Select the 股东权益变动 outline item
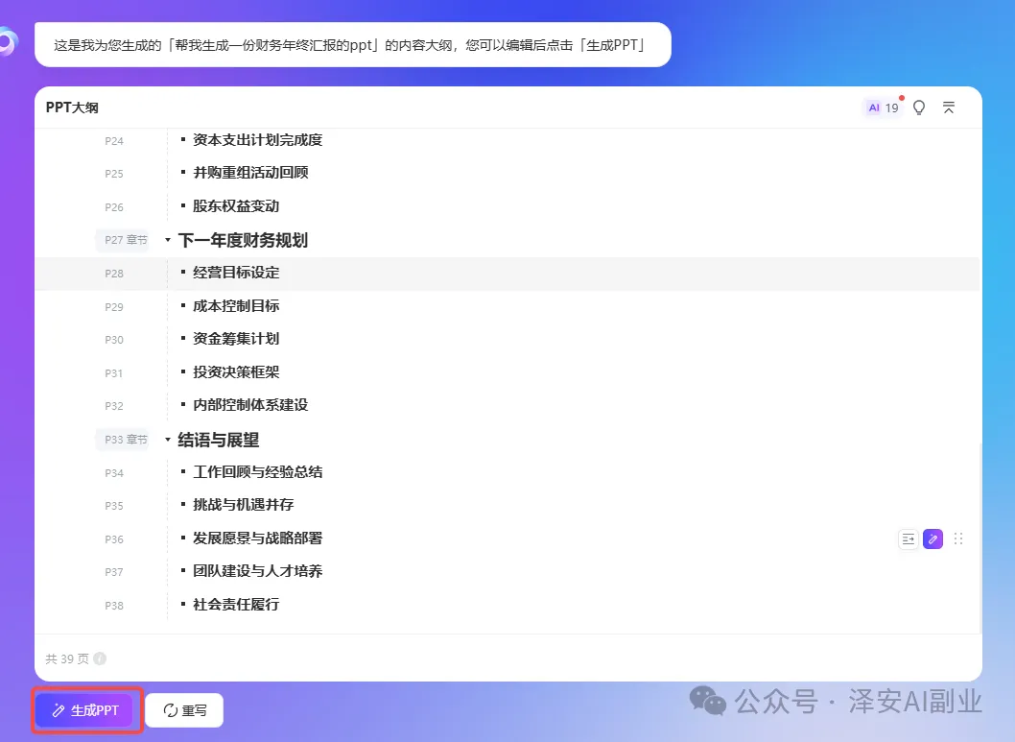 pos(236,206)
